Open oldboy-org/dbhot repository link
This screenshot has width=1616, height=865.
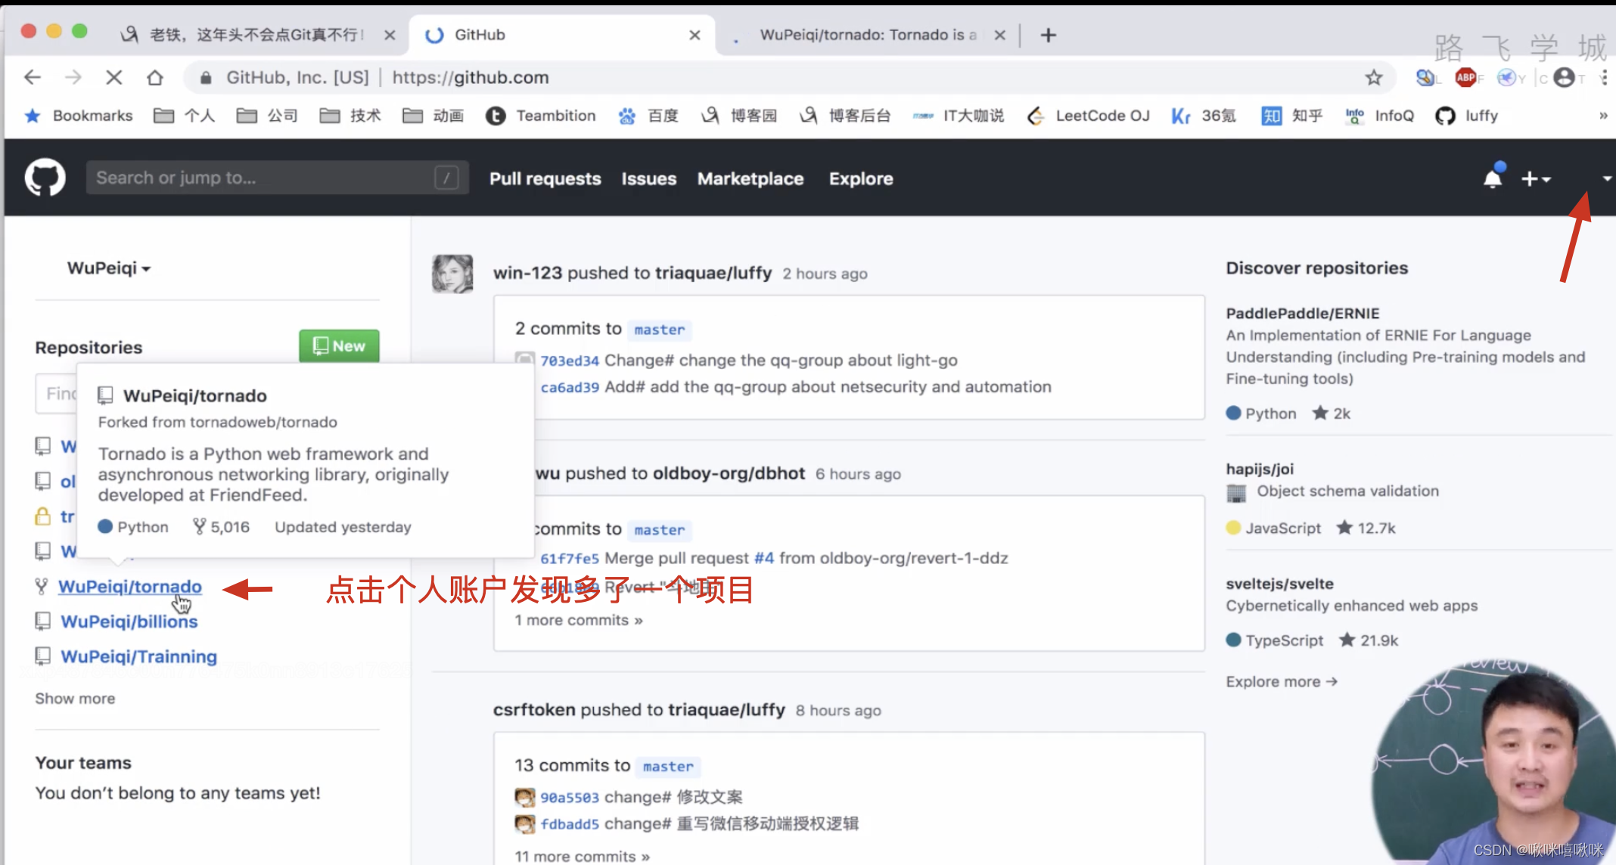click(x=729, y=473)
